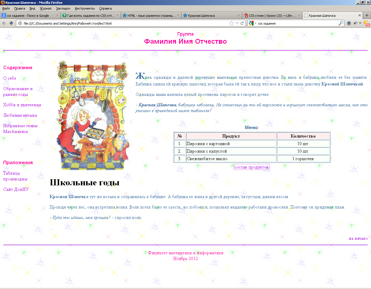The image size is (371, 289).
Task: Open the Закладки menu
Action: tap(63, 8)
